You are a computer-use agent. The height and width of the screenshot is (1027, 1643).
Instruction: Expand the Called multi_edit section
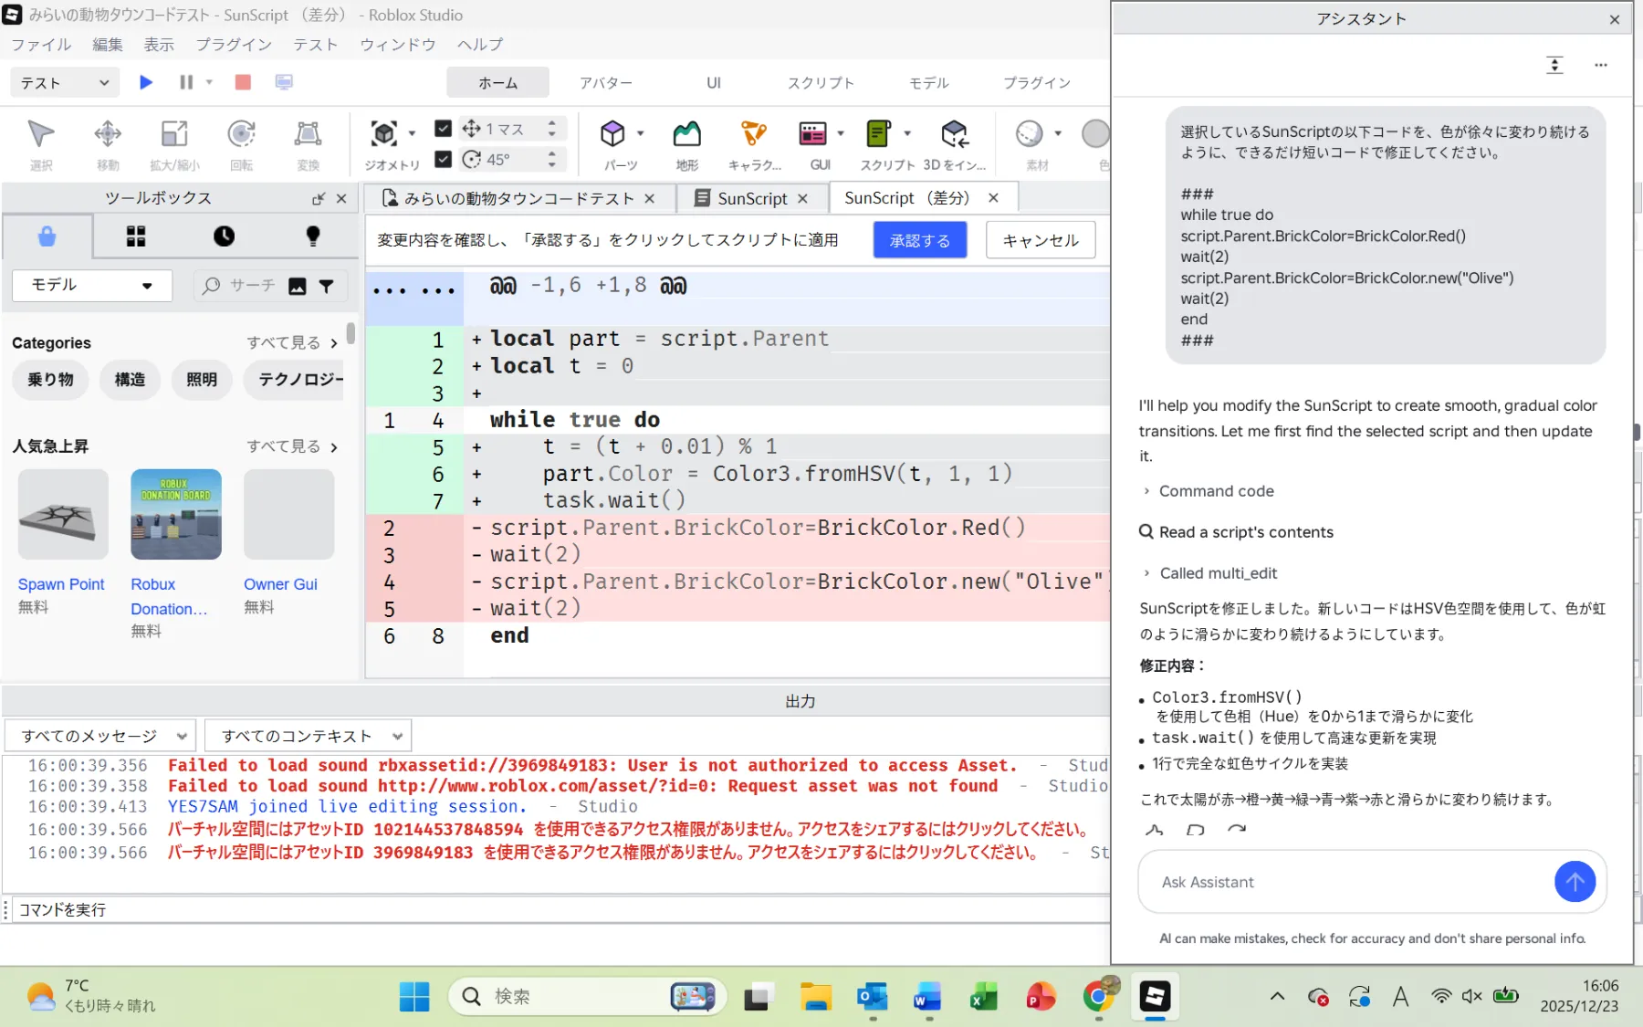1210,573
